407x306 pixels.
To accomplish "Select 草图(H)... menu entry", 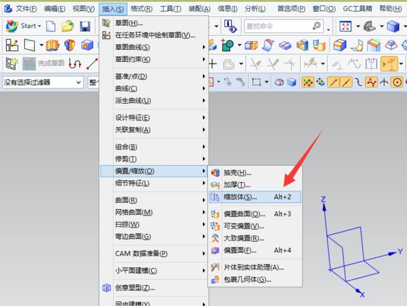I will click(153, 23).
